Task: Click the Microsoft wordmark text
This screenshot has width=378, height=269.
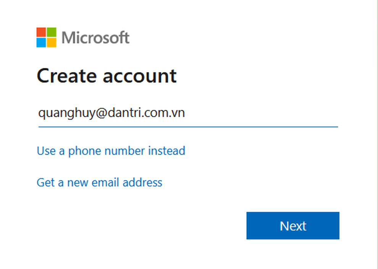Action: tap(95, 38)
